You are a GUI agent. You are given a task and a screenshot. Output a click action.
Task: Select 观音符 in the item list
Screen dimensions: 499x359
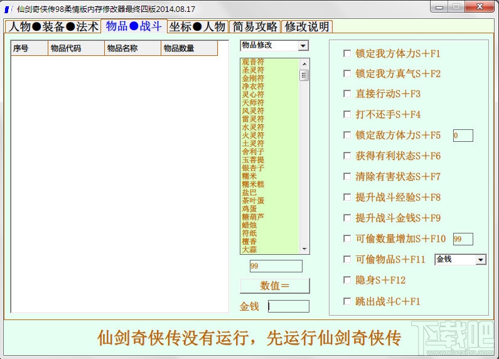point(253,62)
